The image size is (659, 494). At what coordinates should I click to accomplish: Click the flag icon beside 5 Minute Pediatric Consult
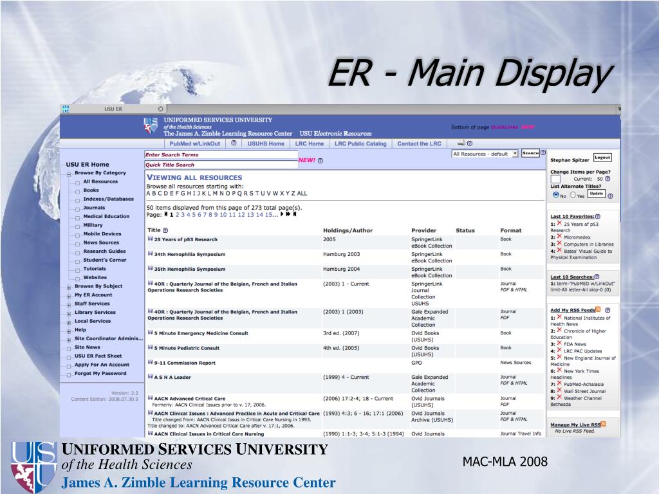pyautogui.click(x=150, y=347)
